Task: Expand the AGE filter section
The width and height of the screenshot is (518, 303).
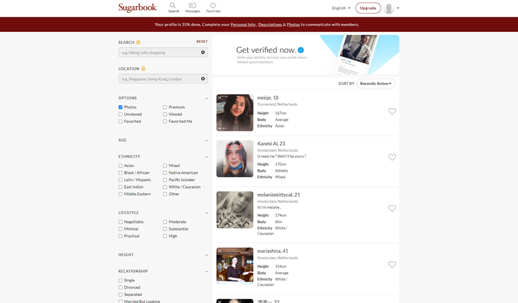Action: point(207,140)
